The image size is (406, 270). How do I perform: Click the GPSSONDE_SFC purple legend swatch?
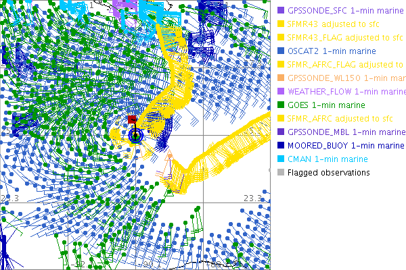(x=281, y=11)
